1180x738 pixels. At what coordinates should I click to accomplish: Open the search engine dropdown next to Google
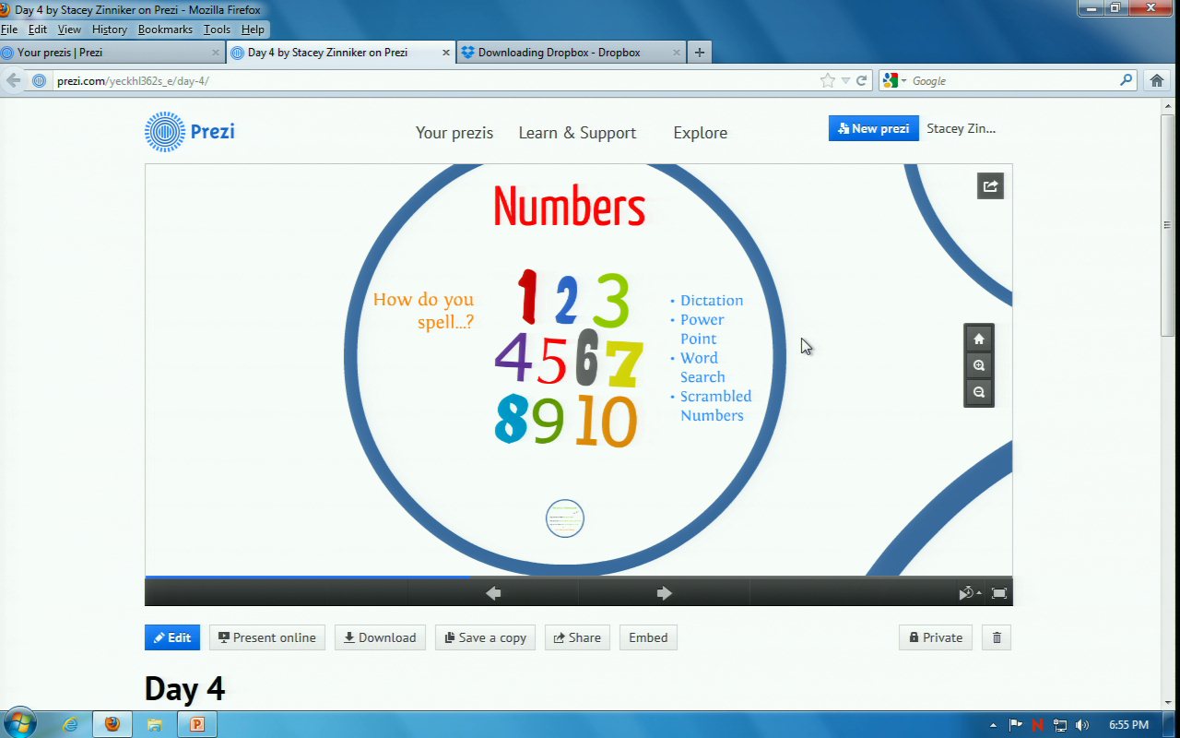coord(896,80)
